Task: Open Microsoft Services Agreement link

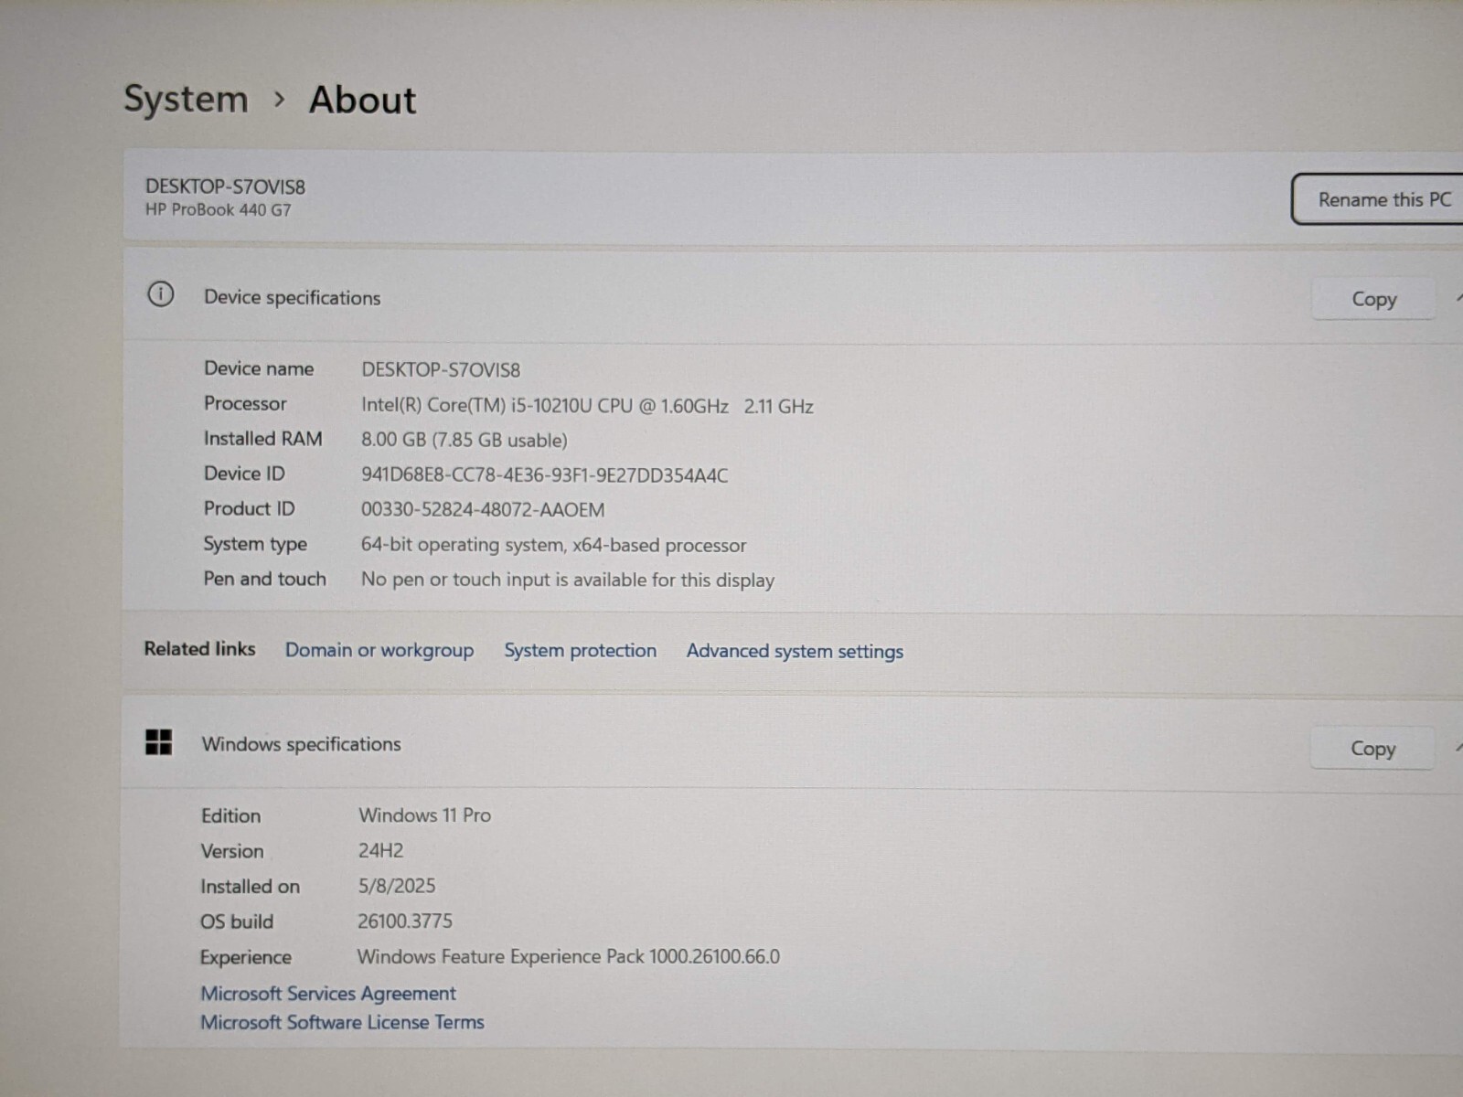Action: 328,993
